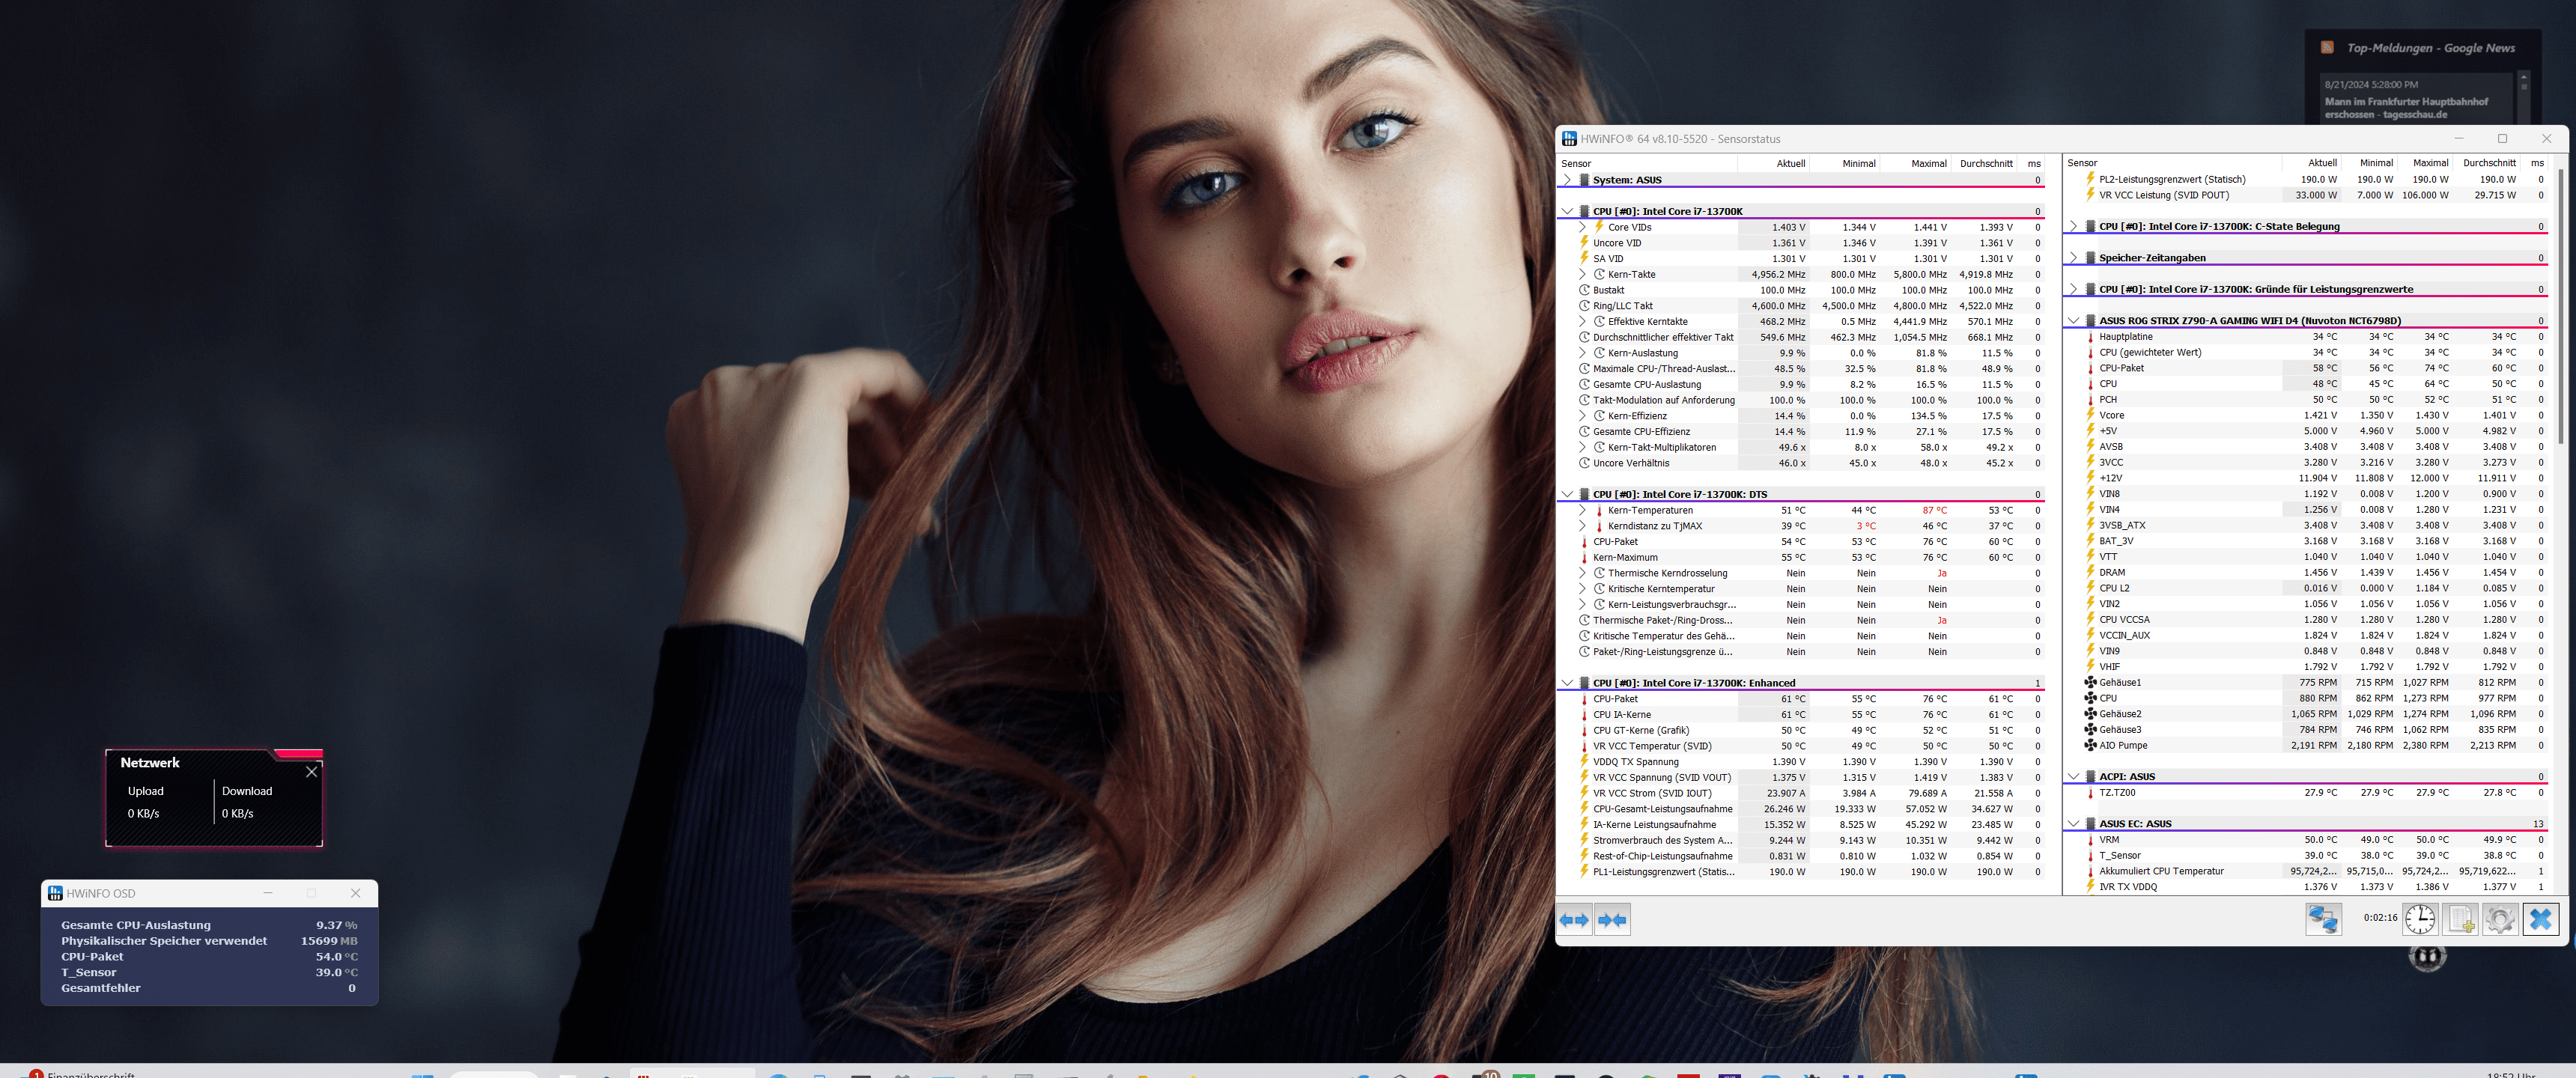This screenshot has width=2576, height=1078.
Task: Click the expand-layout blue arrows button in HWiNFO
Action: coord(1575,920)
